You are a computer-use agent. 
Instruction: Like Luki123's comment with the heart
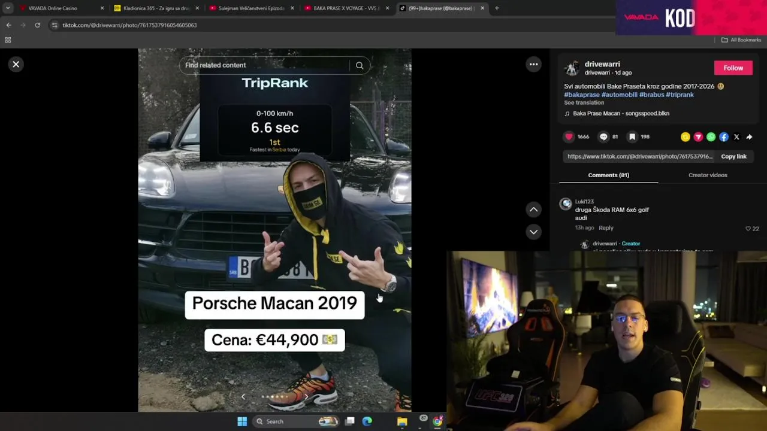tap(748, 229)
